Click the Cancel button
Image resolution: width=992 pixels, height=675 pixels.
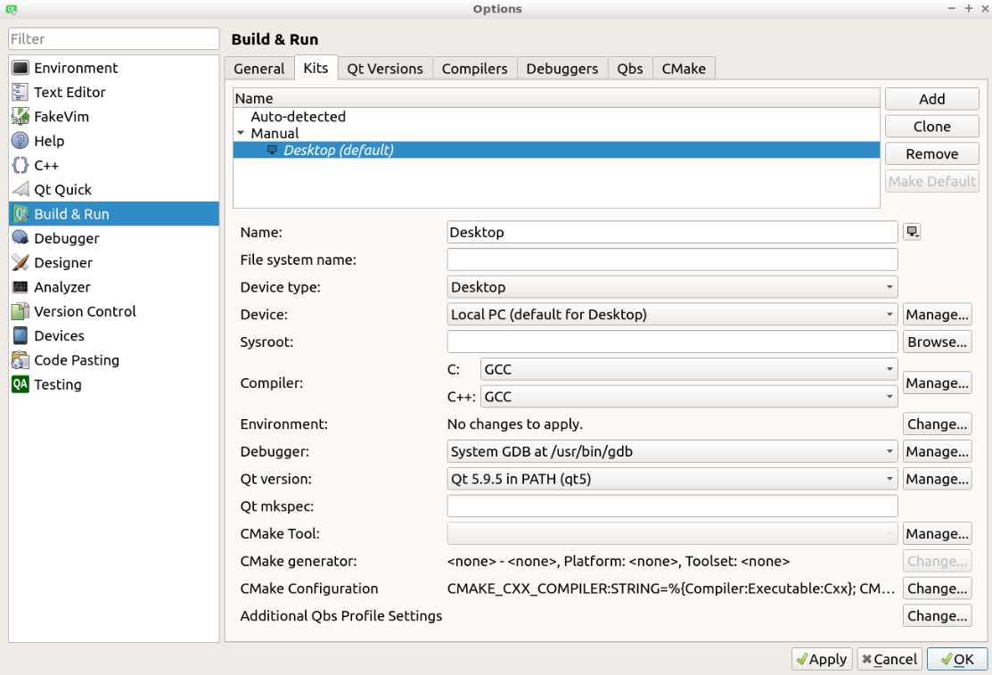(x=890, y=659)
